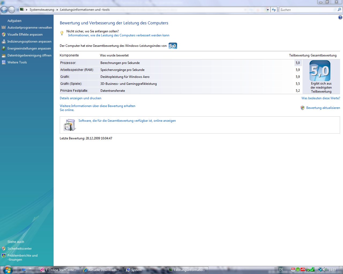Switch to Aktuelle Downloads Internet Explorer taskbar button
This screenshot has height=274, width=343.
click(102, 270)
